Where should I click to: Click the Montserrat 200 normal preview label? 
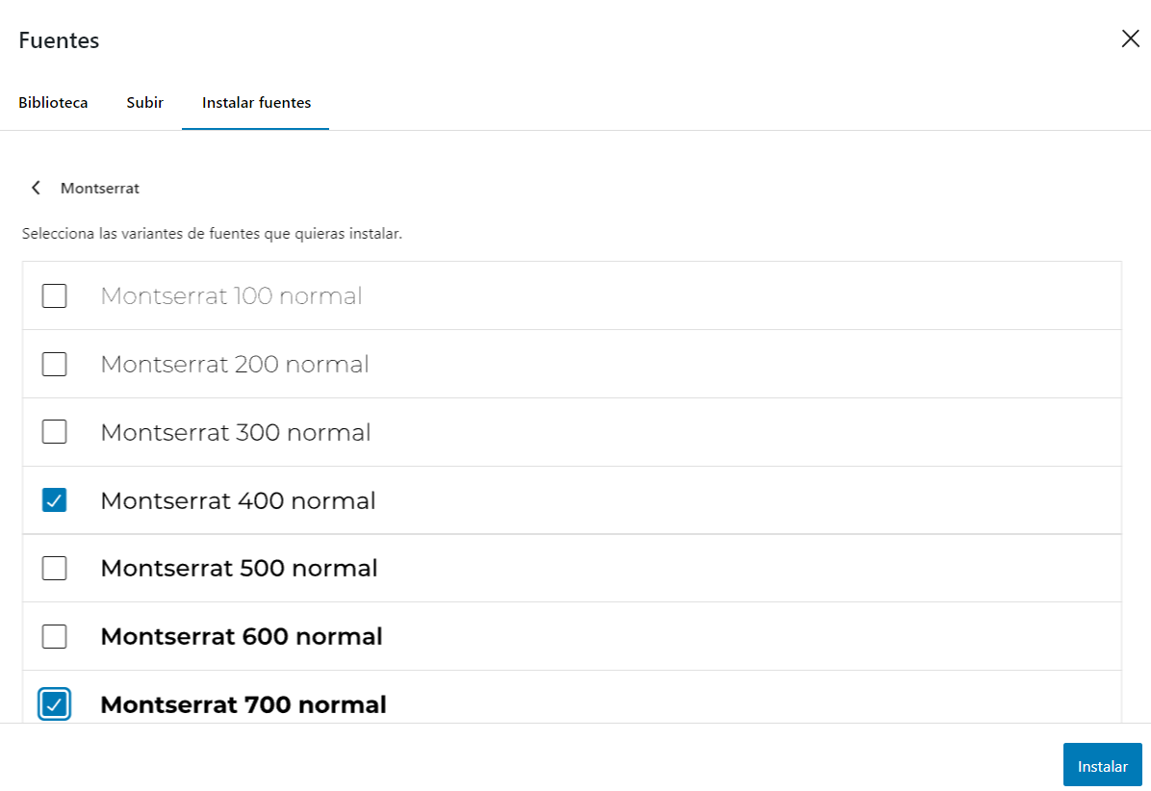click(235, 364)
